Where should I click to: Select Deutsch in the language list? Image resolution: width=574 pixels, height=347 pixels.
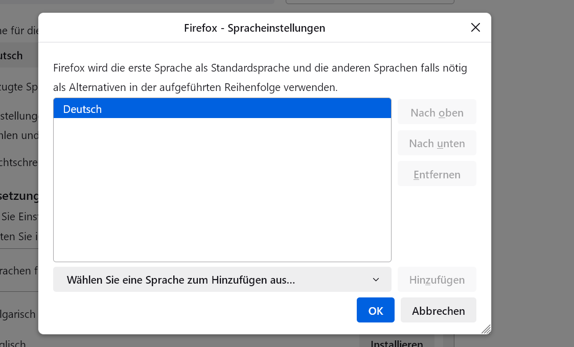(x=222, y=109)
